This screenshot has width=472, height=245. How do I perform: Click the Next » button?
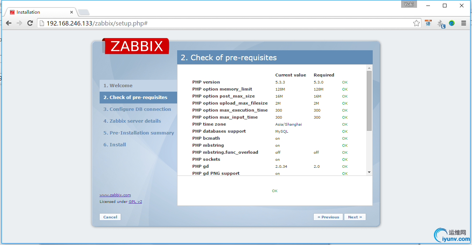pos(355,217)
